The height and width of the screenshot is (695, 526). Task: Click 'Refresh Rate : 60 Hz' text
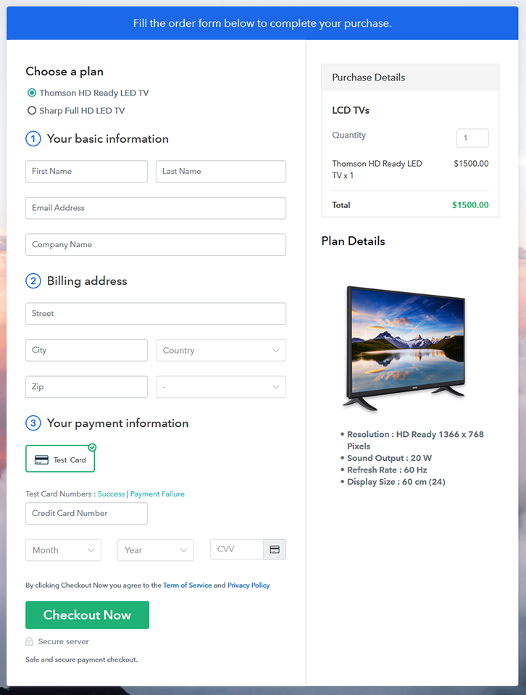click(387, 470)
